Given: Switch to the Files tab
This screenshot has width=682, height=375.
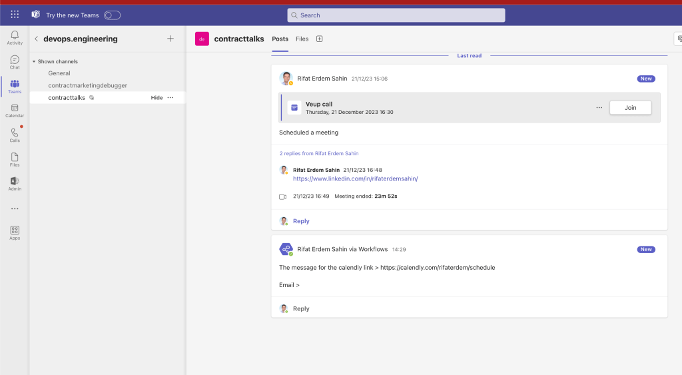Looking at the screenshot, I should pos(302,39).
